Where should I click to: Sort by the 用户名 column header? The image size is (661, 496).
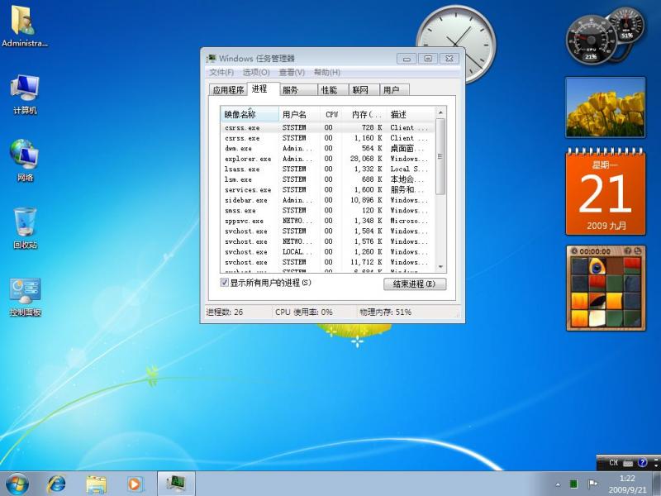tap(300, 114)
